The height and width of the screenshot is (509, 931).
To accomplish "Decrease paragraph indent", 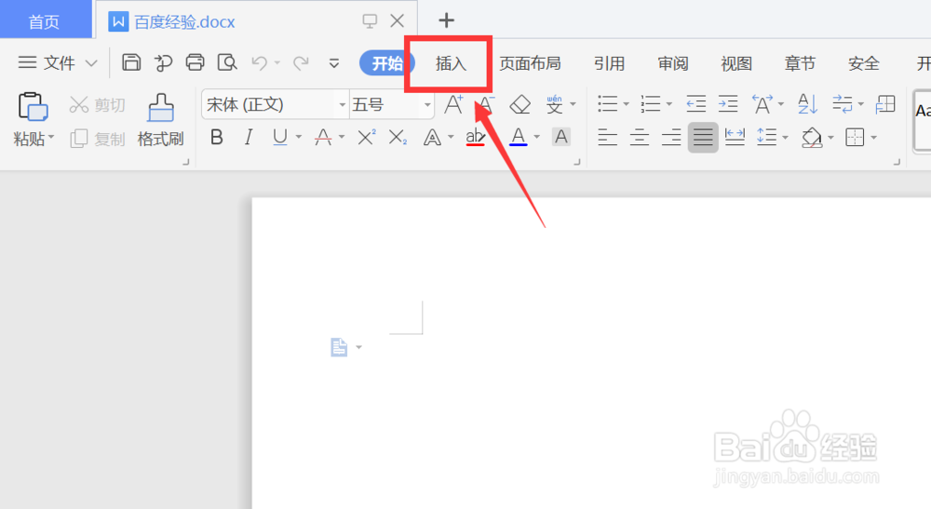I will (x=695, y=104).
